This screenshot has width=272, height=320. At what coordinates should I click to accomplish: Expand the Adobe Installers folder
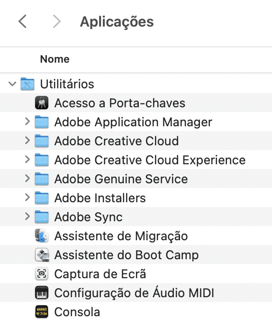(x=27, y=198)
